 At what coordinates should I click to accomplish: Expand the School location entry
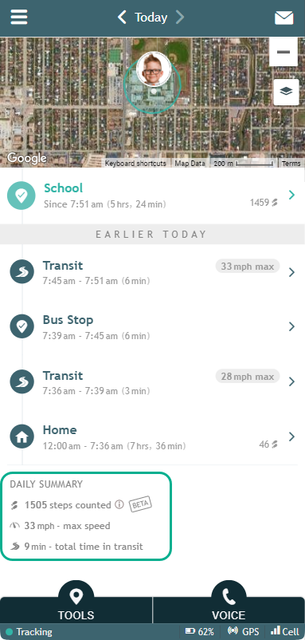(x=152, y=196)
